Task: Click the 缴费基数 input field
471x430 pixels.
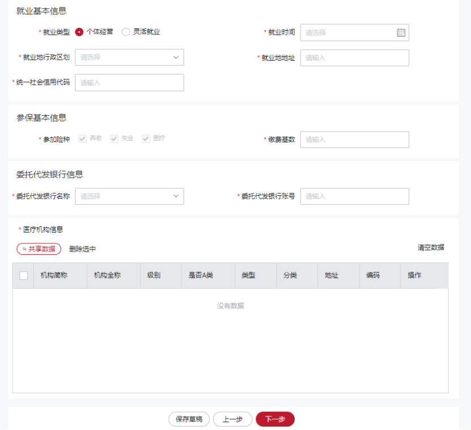Action: 354,140
